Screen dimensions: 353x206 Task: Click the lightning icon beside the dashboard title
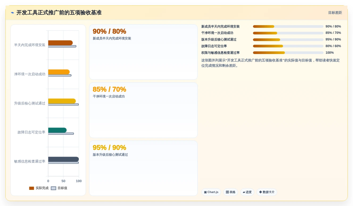(x=13, y=13)
